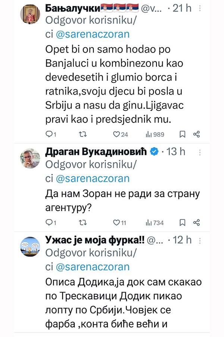Open more options on Драган Вукадиновић's tweet
The width and height of the screenshot is (224, 337).
pyautogui.click(x=200, y=152)
